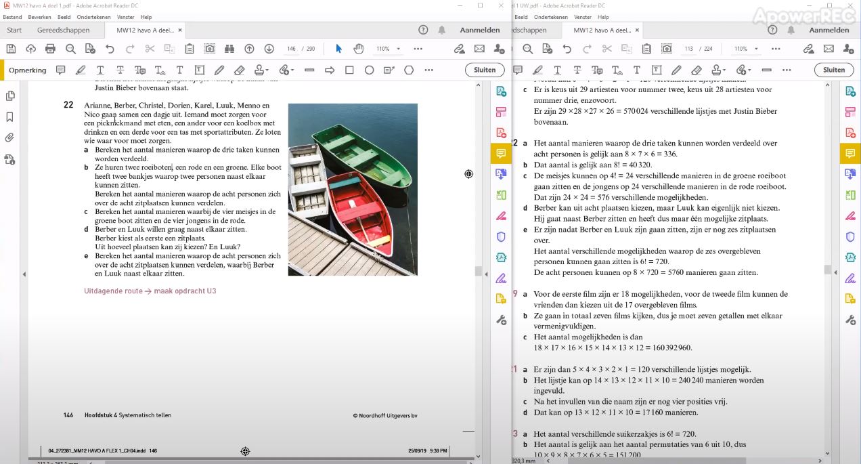Open page thumbnails panel in left sidebar
Image resolution: width=861 pixels, height=464 pixels.
pyautogui.click(x=9, y=96)
